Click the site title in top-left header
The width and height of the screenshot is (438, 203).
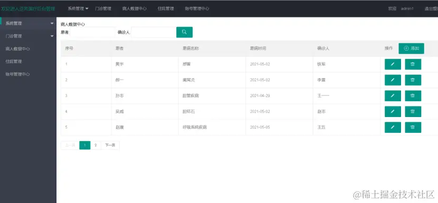click(27, 9)
